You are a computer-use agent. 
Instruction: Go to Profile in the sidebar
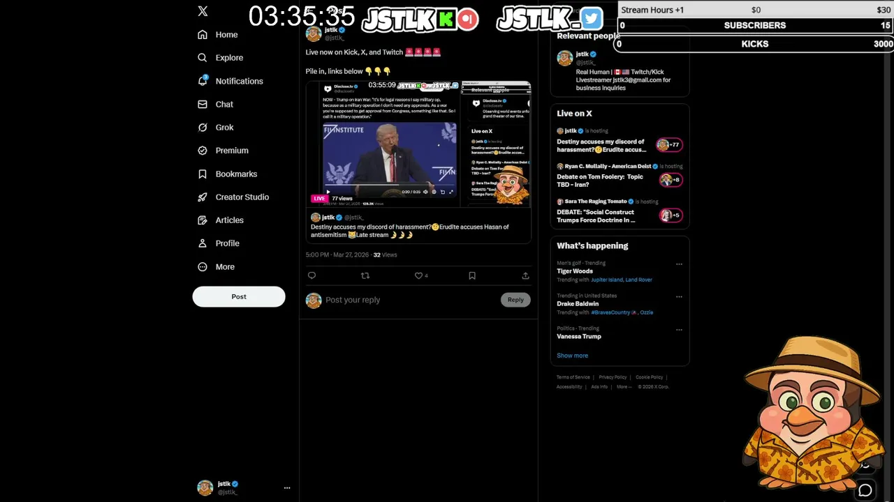pyautogui.click(x=219, y=243)
